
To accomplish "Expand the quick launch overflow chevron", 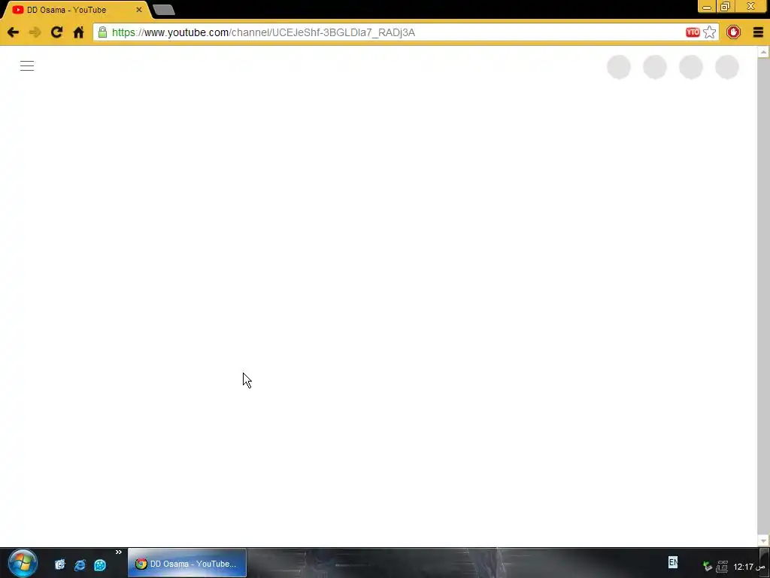I will tap(118, 552).
